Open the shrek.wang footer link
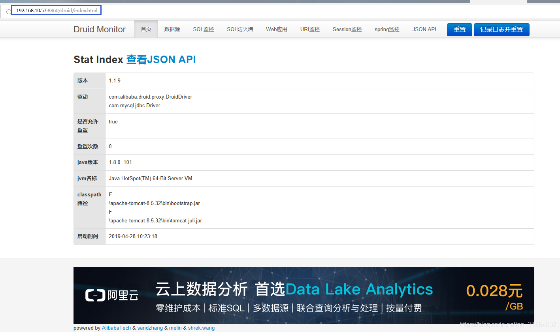 click(x=201, y=328)
